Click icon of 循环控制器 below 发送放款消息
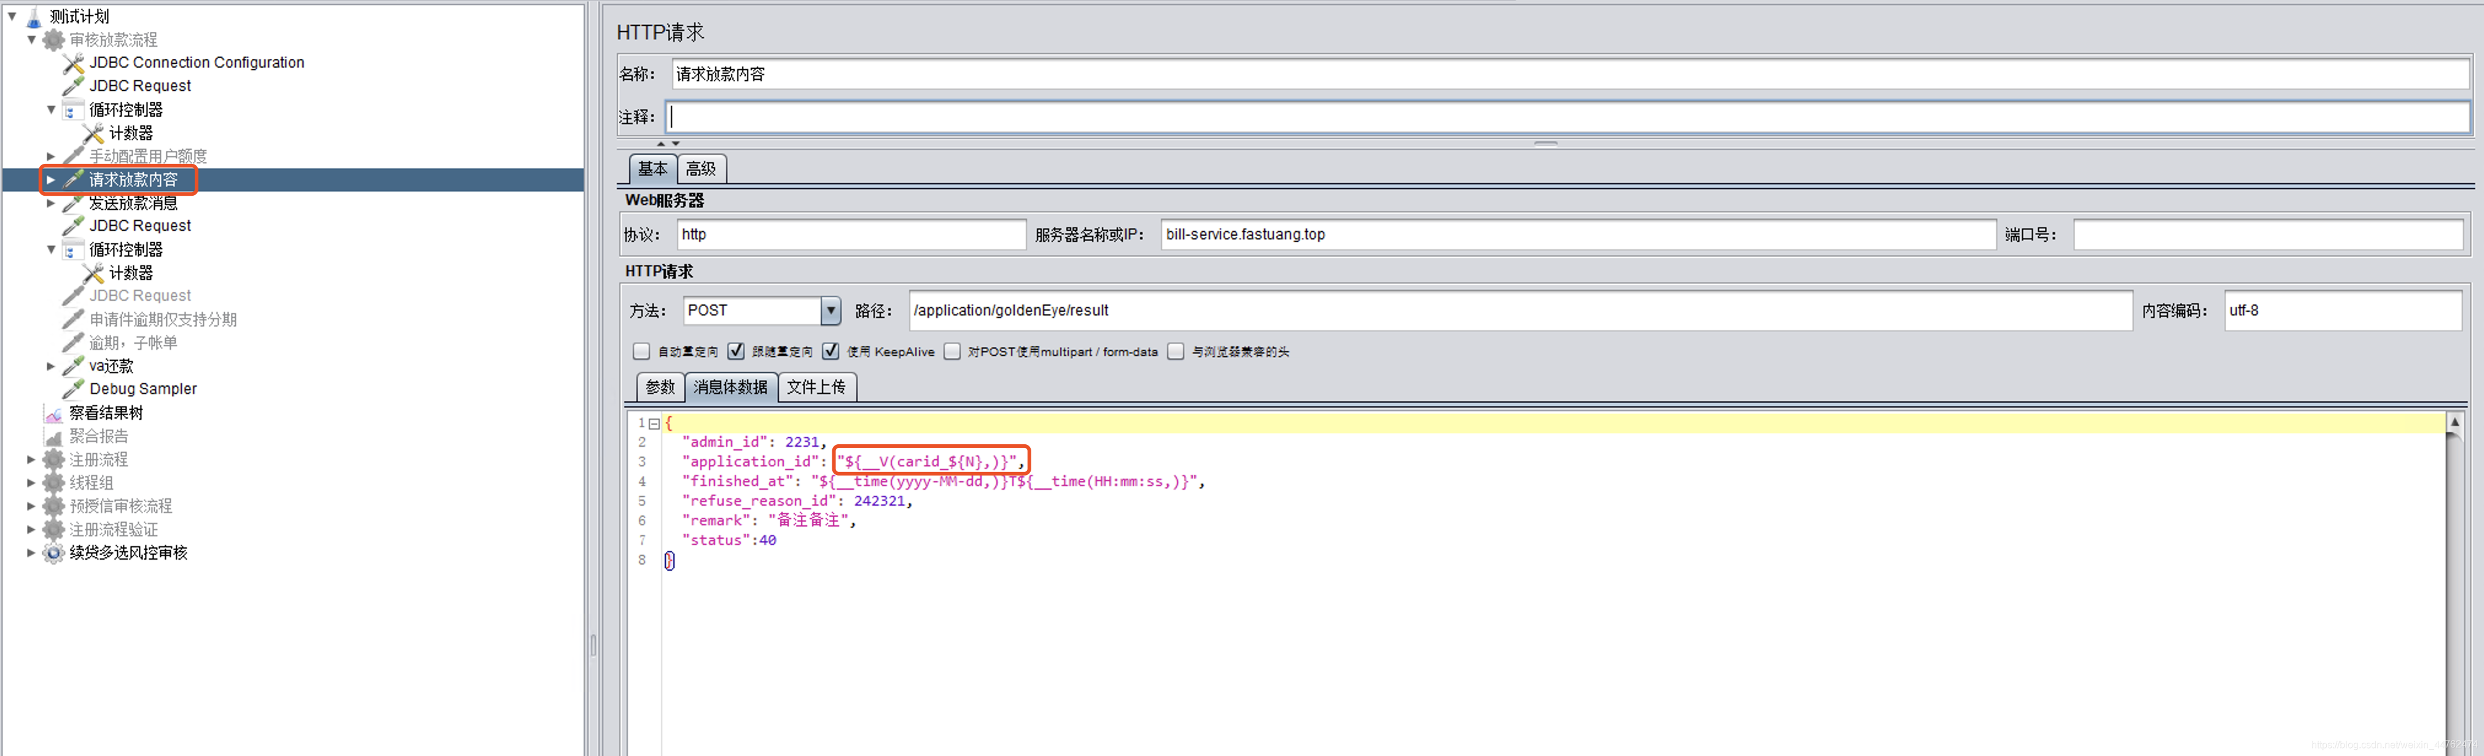 pos(73,249)
